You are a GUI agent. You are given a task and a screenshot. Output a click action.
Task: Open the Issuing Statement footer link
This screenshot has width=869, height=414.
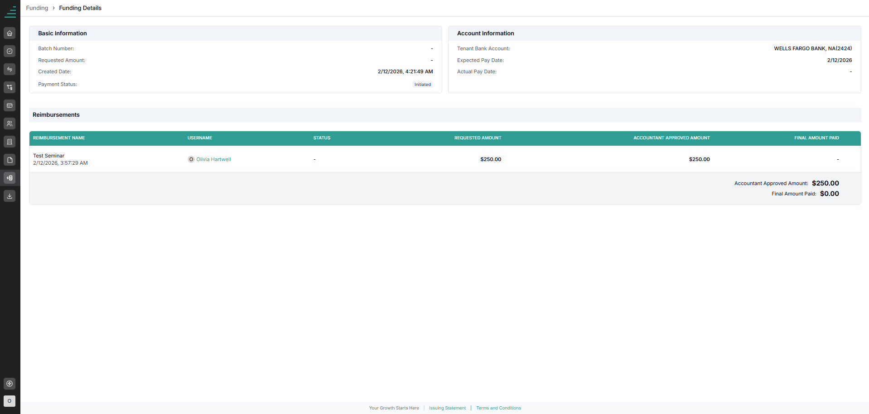click(x=447, y=408)
